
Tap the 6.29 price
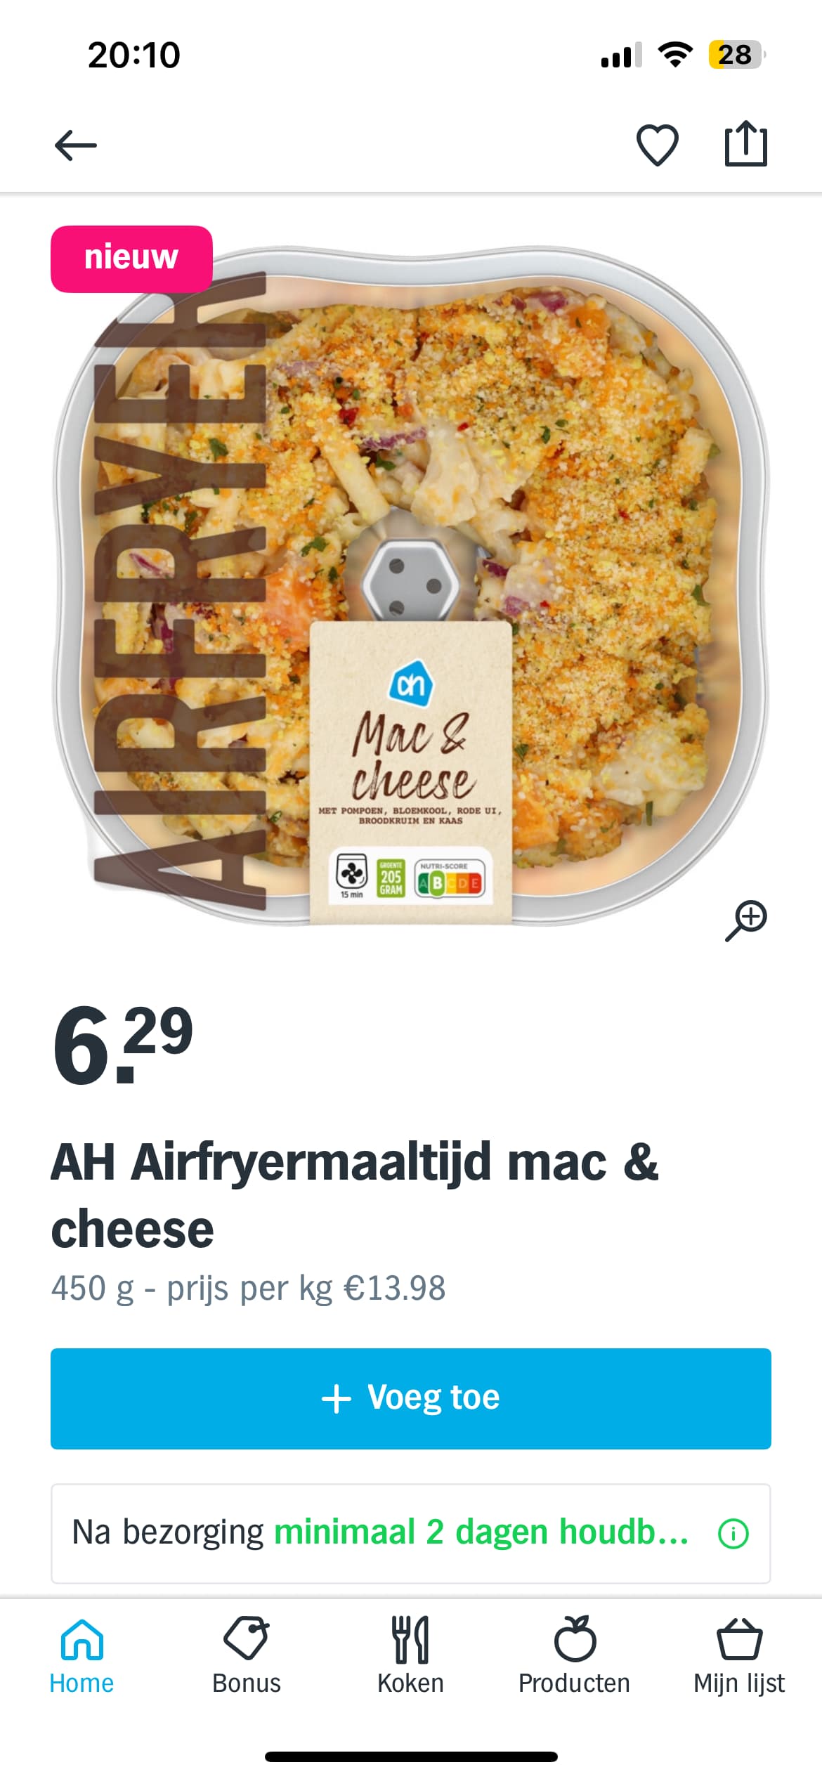tap(123, 1045)
